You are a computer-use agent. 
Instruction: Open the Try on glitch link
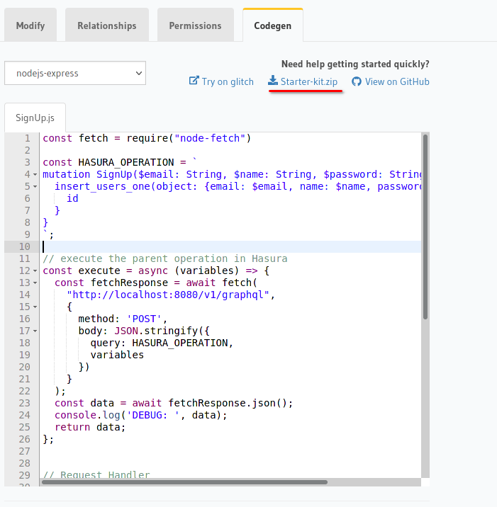[228, 81]
